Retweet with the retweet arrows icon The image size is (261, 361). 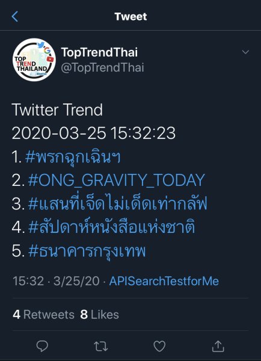point(101,347)
